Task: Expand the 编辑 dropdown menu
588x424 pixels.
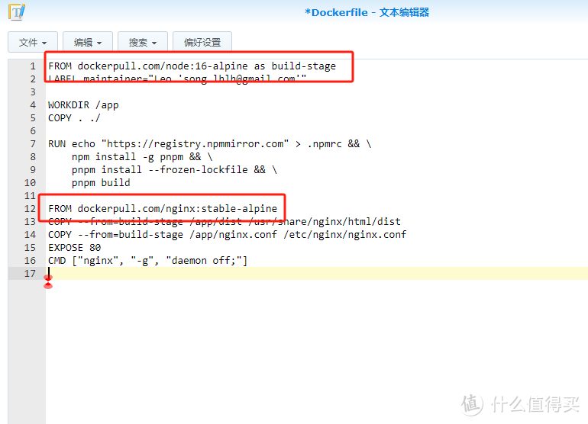Action: point(88,43)
